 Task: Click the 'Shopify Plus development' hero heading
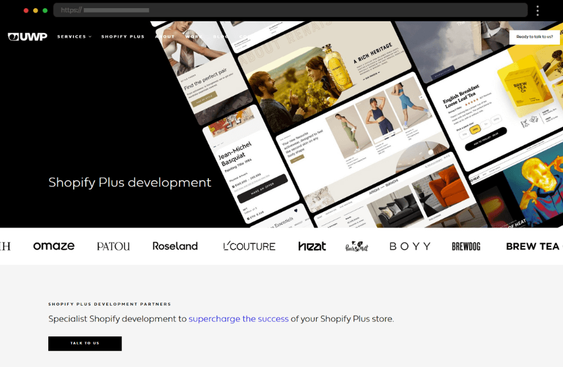(130, 183)
